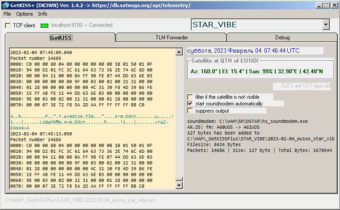This screenshot has width=340, height=210.
Task: Close the GetKISS+ window
Action: click(334, 5)
